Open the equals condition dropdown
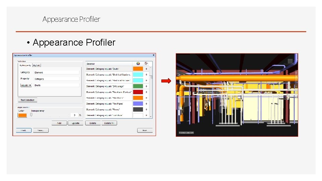Viewport: 322px width, 181px height. click(26, 85)
